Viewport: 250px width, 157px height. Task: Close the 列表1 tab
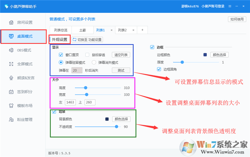pyautogui.click(x=111, y=30)
